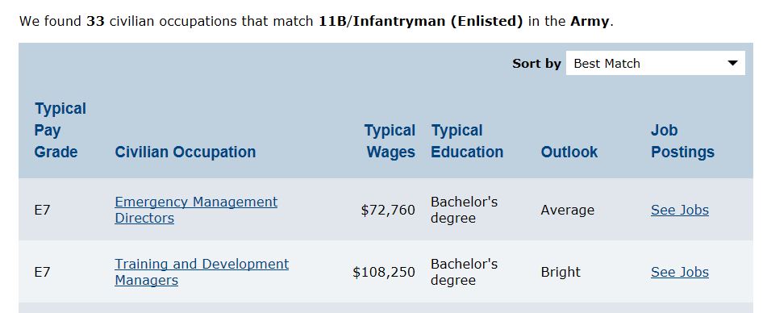Open the Sort by Best Match dropdown
Image resolution: width=767 pixels, height=313 pixels.
pyautogui.click(x=655, y=63)
